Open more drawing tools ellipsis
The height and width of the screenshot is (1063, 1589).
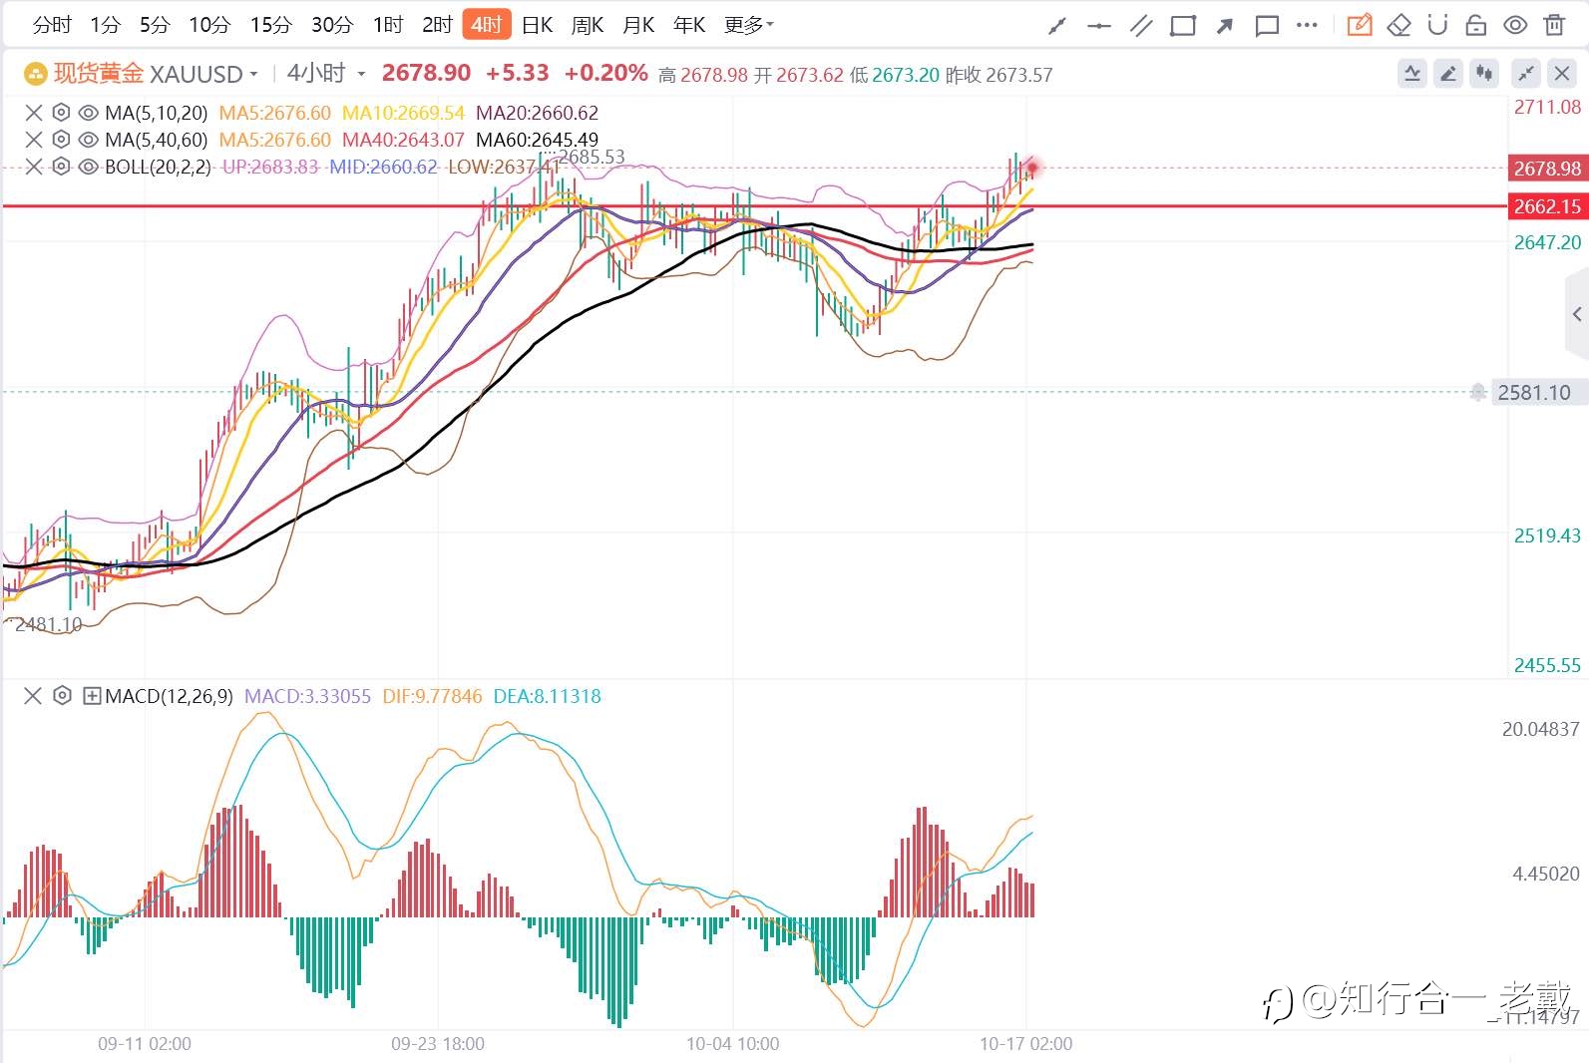pyautogui.click(x=1308, y=26)
